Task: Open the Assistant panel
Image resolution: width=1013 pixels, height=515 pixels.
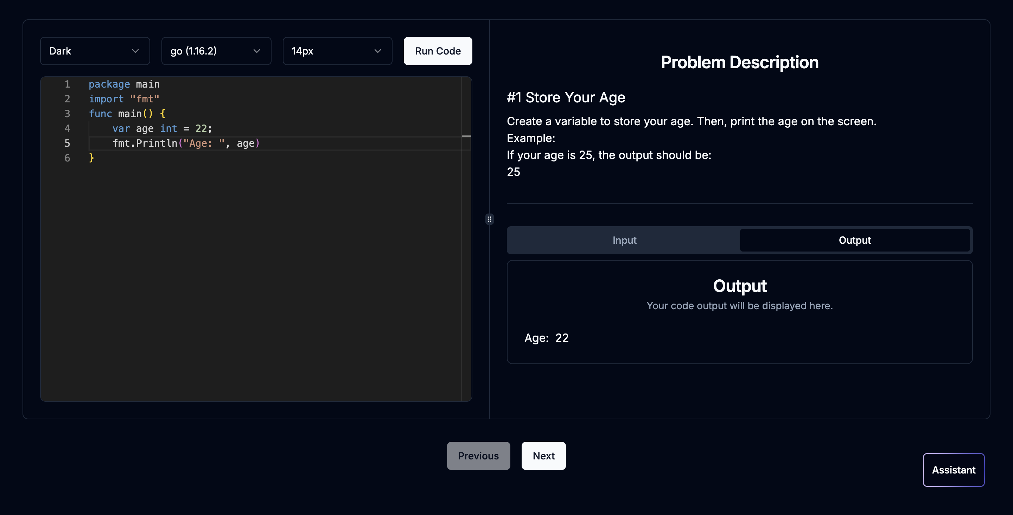Action: pos(953,470)
